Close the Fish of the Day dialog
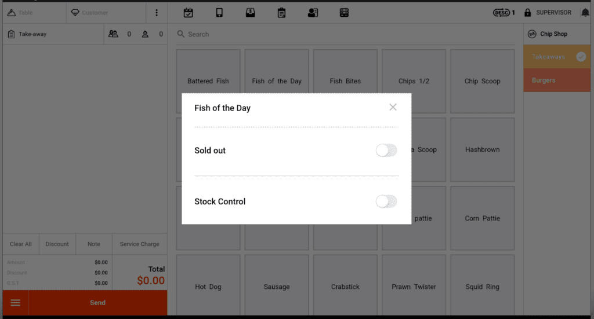 coord(393,107)
